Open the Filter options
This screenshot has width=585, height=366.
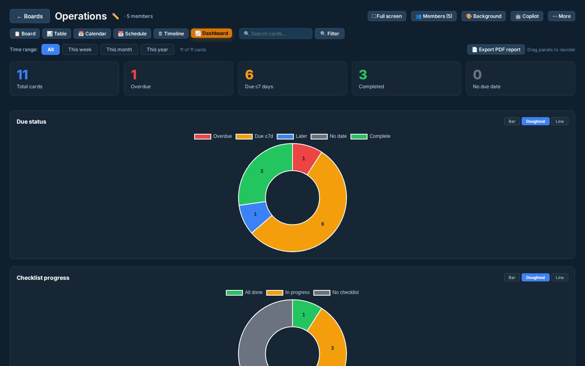point(329,34)
